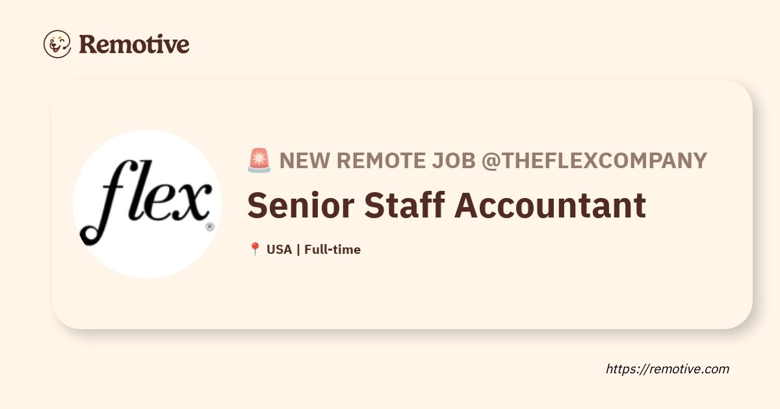Select the Full-time job type text
The height and width of the screenshot is (409, 780).
332,249
